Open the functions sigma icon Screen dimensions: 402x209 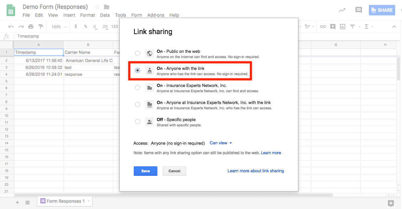(x=367, y=27)
